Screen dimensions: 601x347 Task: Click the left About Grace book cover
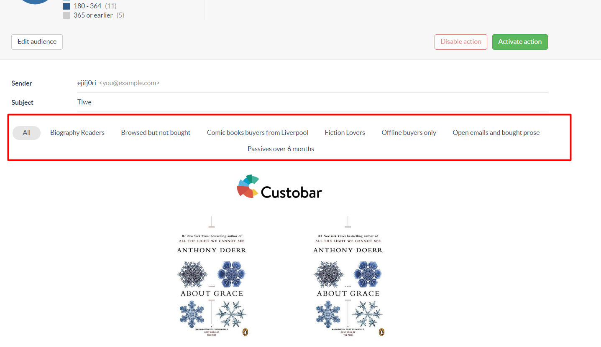(212, 278)
